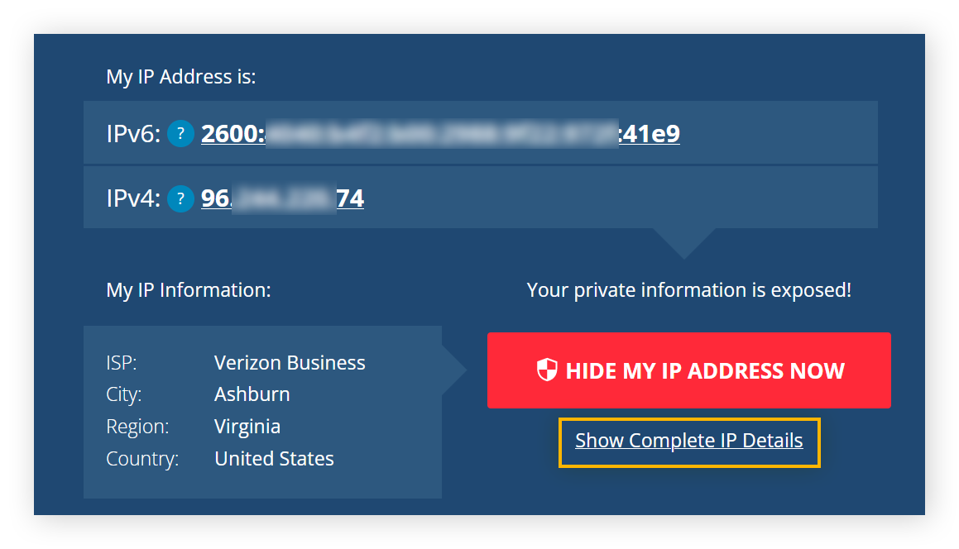Screen dimensions: 959x549
Task: Click the IPv4 question mark help icon
Action: [x=180, y=198]
